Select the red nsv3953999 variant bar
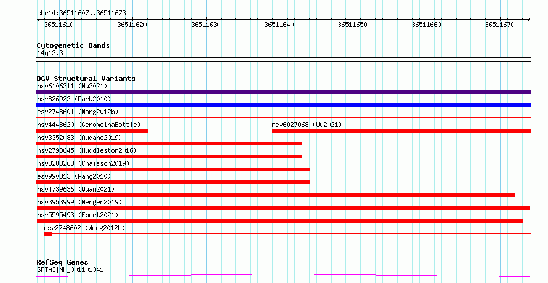Viewport: 548px width, 283px height. pyautogui.click(x=283, y=208)
